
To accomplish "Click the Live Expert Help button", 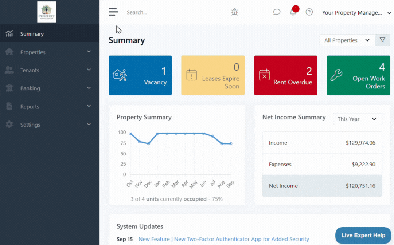I will point(363,236).
